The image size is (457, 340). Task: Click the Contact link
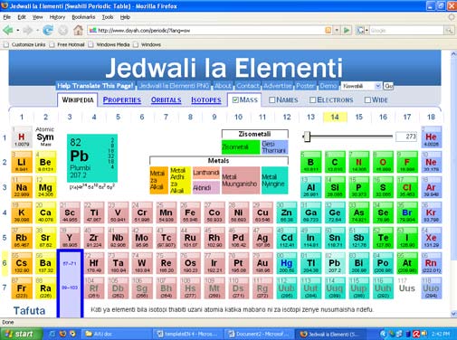pyautogui.click(x=248, y=86)
